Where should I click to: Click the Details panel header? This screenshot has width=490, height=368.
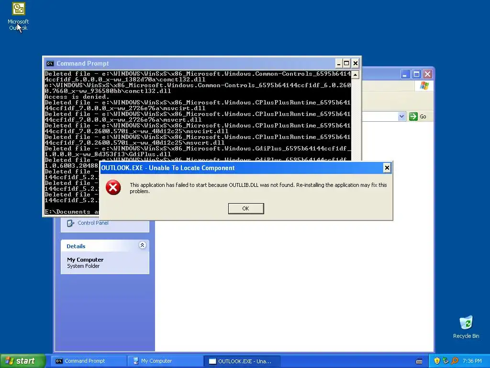(105, 246)
